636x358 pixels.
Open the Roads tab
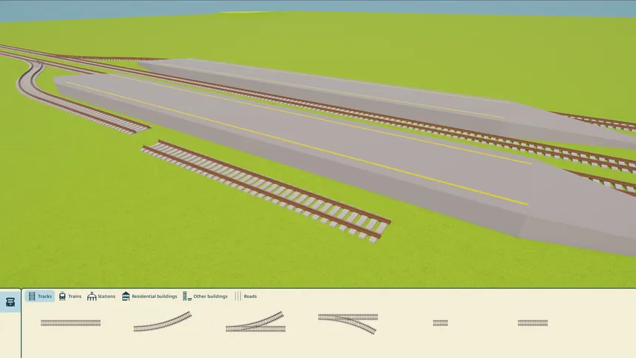click(246, 297)
